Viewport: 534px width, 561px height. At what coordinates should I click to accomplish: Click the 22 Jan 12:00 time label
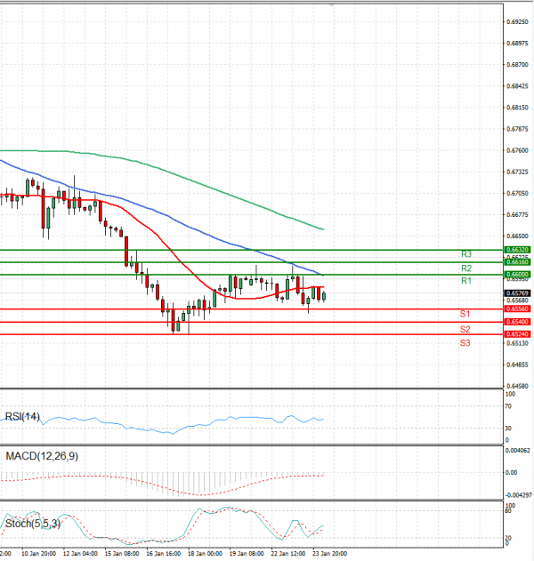pyautogui.click(x=288, y=554)
